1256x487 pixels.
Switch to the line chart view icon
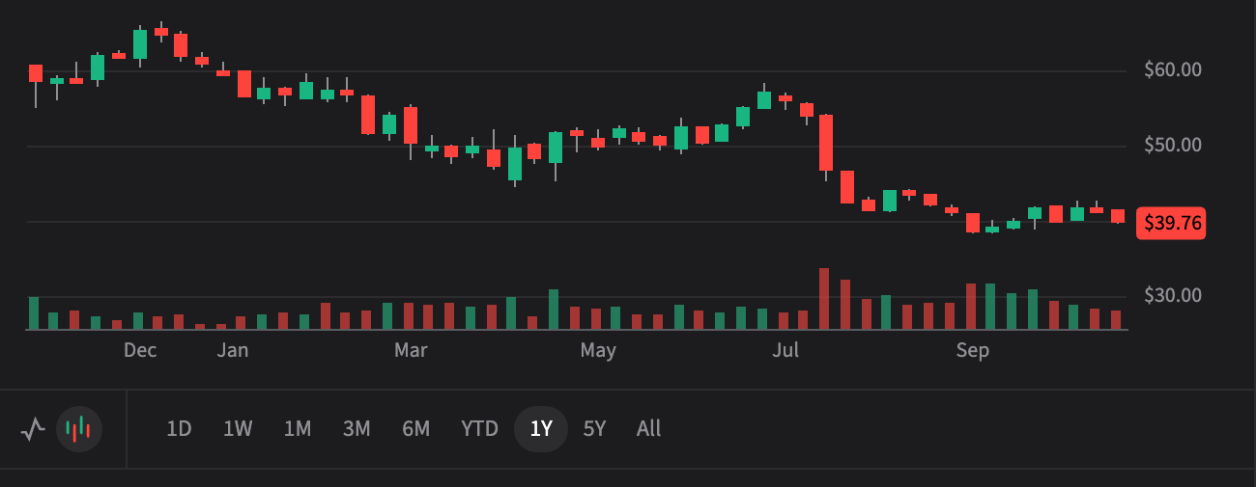click(x=33, y=429)
